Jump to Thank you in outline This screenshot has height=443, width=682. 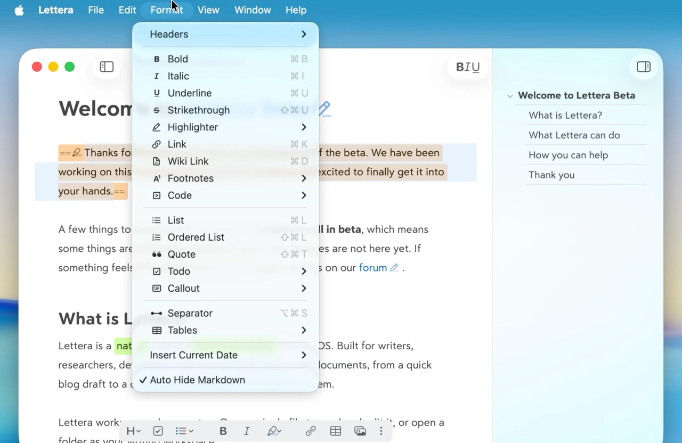point(551,175)
